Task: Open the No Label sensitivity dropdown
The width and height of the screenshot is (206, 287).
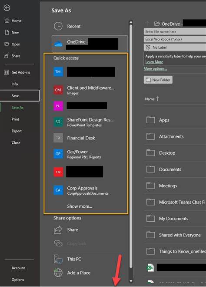Action: pyautogui.click(x=175, y=47)
